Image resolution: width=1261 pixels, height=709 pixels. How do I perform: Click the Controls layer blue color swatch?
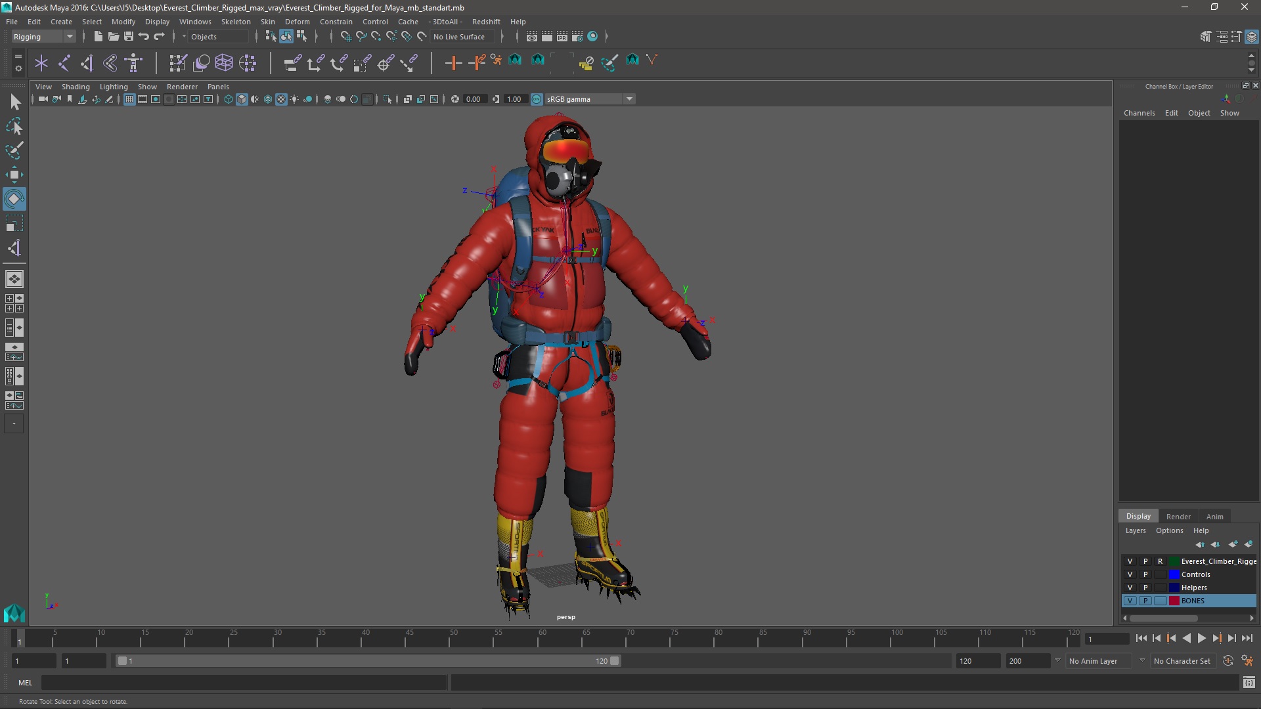point(1174,574)
